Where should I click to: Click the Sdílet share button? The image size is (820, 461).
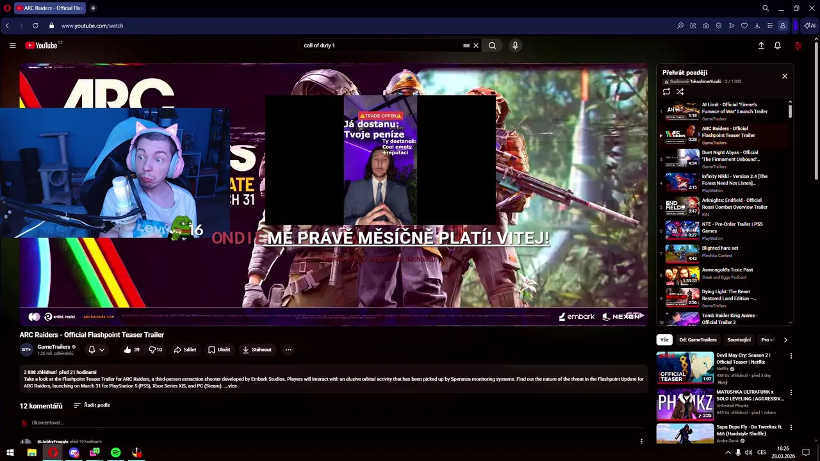coord(185,350)
